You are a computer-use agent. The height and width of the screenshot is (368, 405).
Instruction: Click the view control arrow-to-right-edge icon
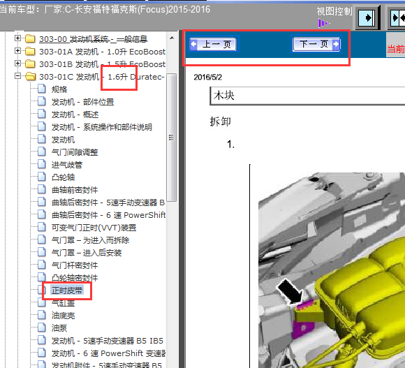click(367, 18)
